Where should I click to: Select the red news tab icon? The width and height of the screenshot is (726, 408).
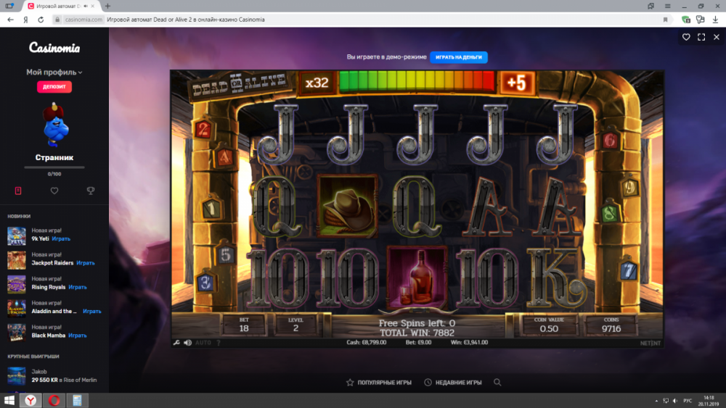tap(18, 191)
